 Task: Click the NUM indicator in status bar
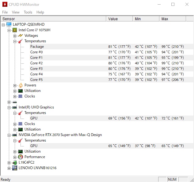coord(172,180)
